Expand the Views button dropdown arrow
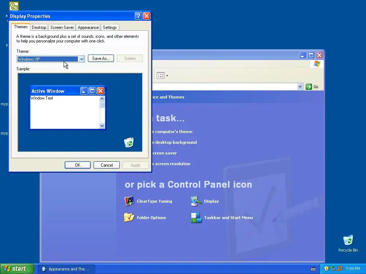Image resolution: width=366 pixels, height=274 pixels. coord(167,76)
